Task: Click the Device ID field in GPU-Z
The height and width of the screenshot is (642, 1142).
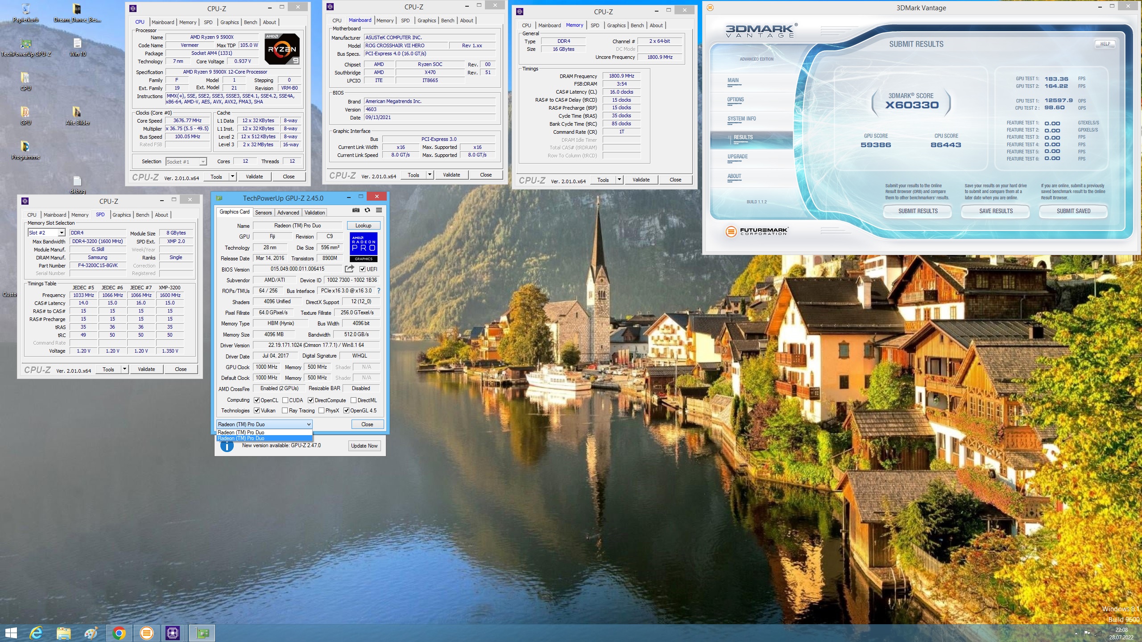Action: 352,280
